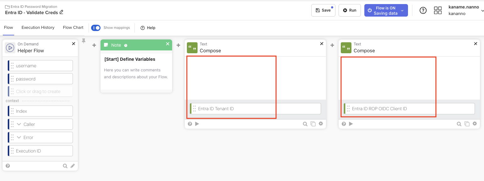Viewport: 484px width, 181px height.
Task: Click the pin icon beside Helper Flow card
Action: coord(84,41)
